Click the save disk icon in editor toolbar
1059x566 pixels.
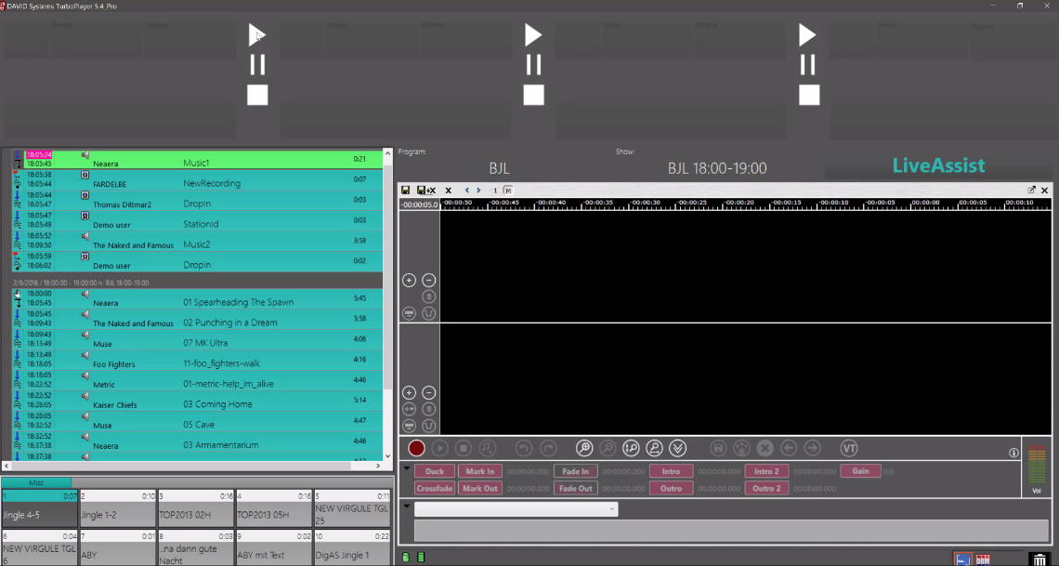click(406, 191)
